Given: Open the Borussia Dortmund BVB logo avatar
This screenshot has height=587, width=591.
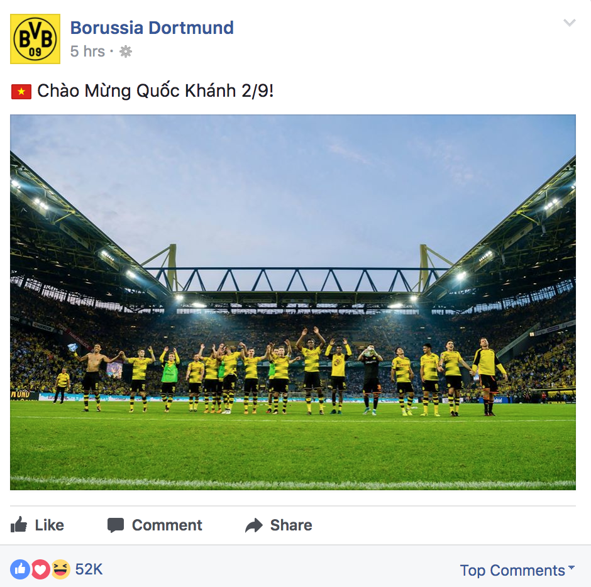Looking at the screenshot, I should (x=35, y=39).
